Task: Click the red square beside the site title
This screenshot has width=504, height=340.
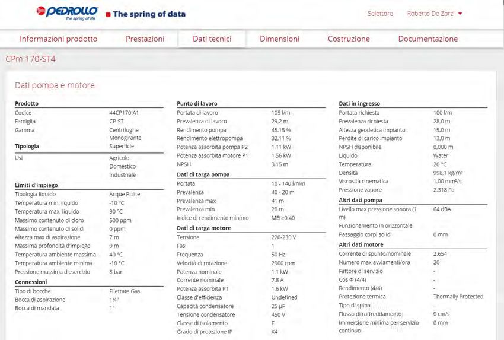Action: point(107,15)
